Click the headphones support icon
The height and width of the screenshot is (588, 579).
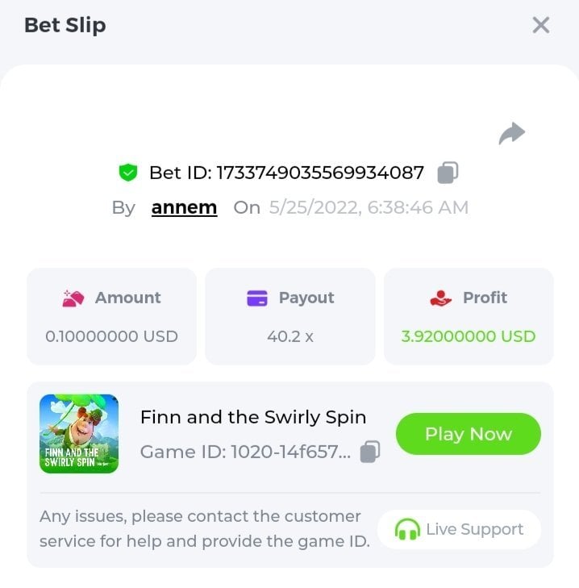pos(407,529)
